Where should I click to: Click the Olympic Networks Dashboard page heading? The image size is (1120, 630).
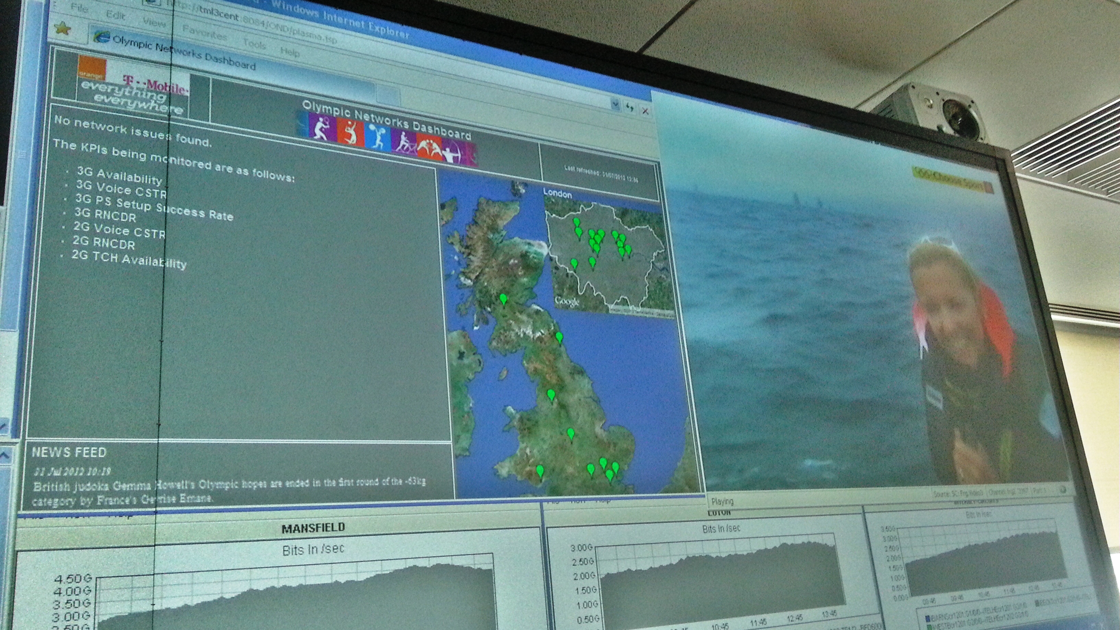tap(386, 120)
